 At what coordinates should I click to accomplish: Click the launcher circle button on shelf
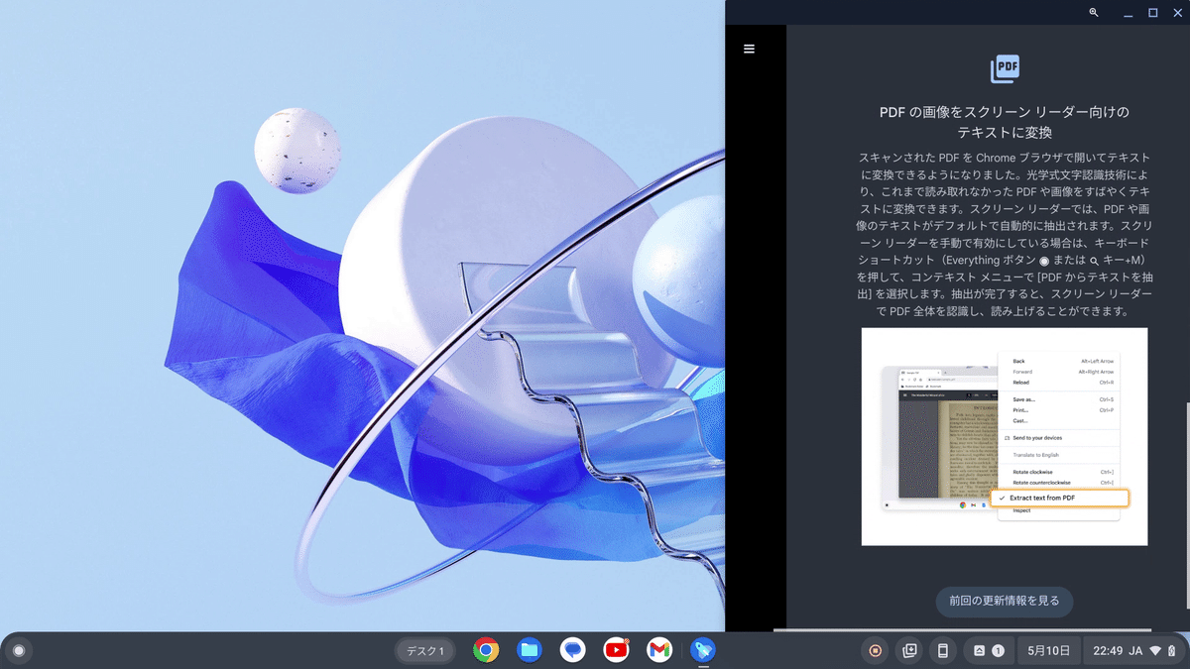[x=18, y=650]
